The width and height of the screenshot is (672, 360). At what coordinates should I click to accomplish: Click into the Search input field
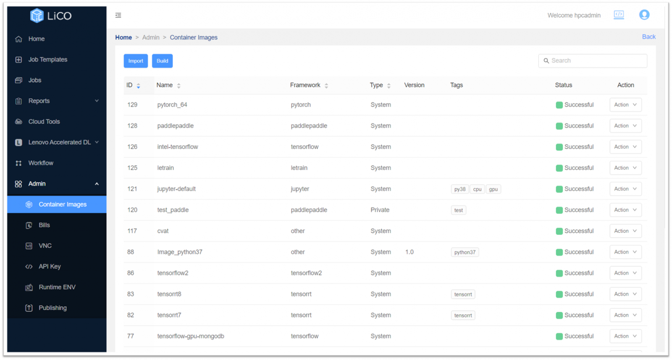tap(596, 61)
